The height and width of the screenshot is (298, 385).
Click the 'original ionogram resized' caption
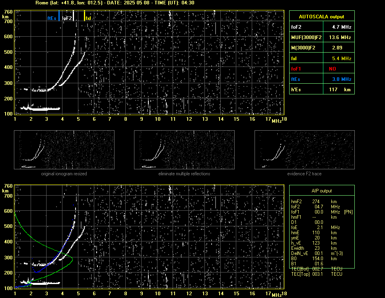tap(64, 174)
